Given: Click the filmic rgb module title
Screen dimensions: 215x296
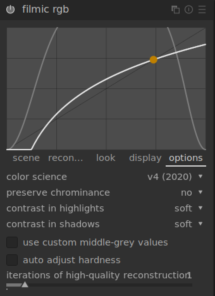Looking at the screenshot, I should (46, 9).
